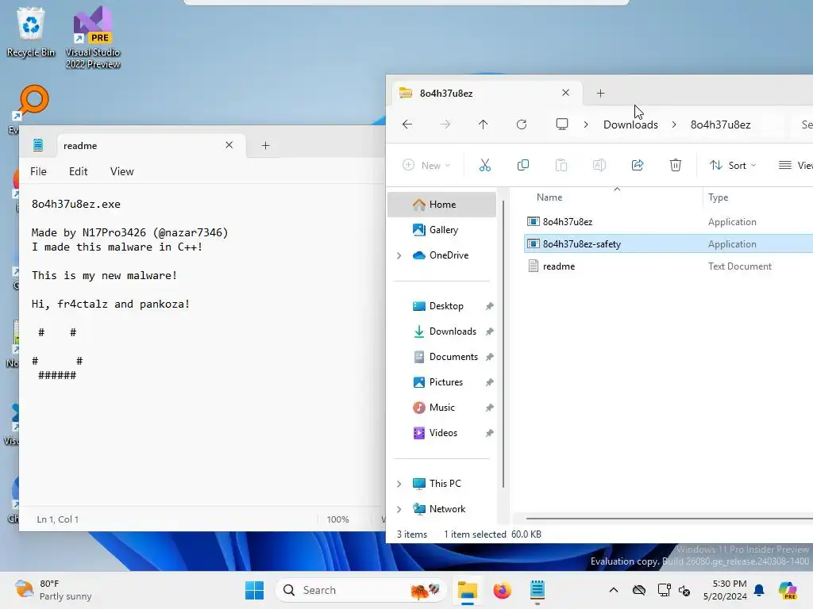Open Music quick access folder
The width and height of the screenshot is (813, 609).
point(441,408)
